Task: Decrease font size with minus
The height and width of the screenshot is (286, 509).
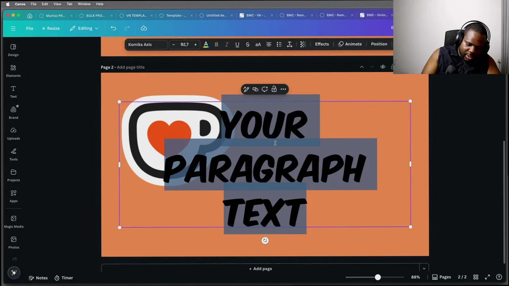Action: pos(173,44)
